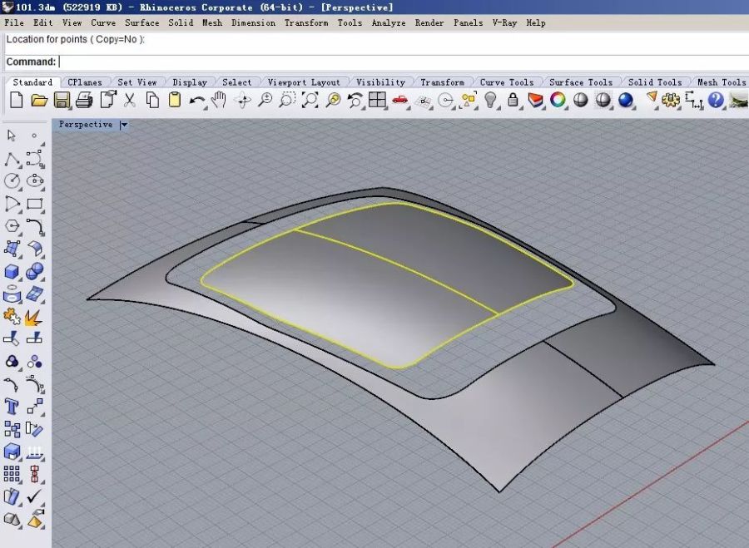The image size is (749, 548).
Task: Open the rectangular Array tool
Action: point(12,473)
